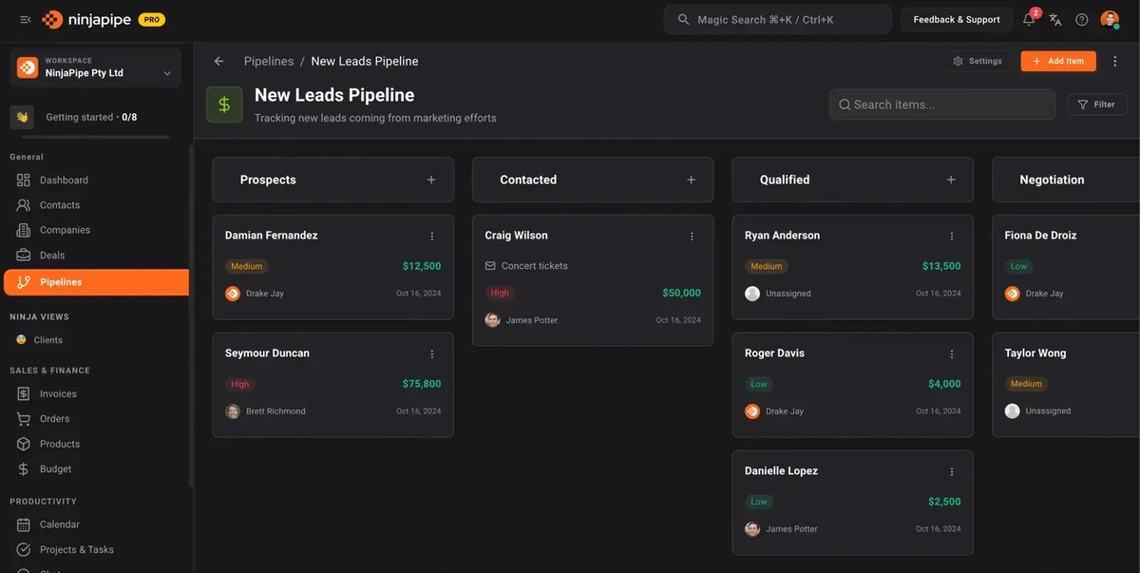Open notifications bell in the top bar
Viewport: 1140px width, 573px height.
pyautogui.click(x=1026, y=18)
